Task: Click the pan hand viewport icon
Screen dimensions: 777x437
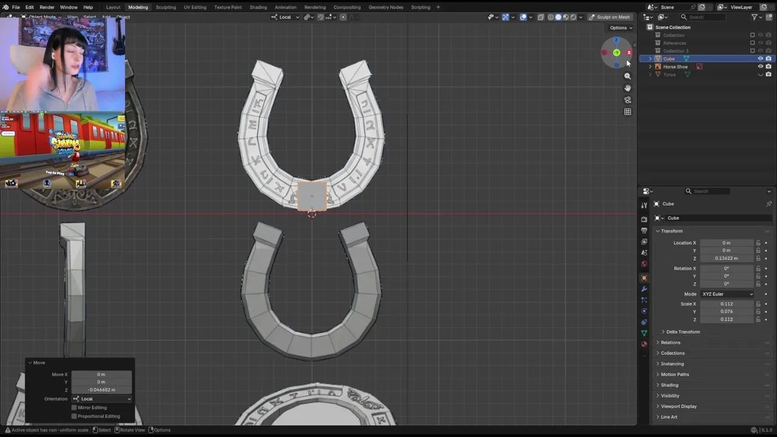Action: pos(628,88)
